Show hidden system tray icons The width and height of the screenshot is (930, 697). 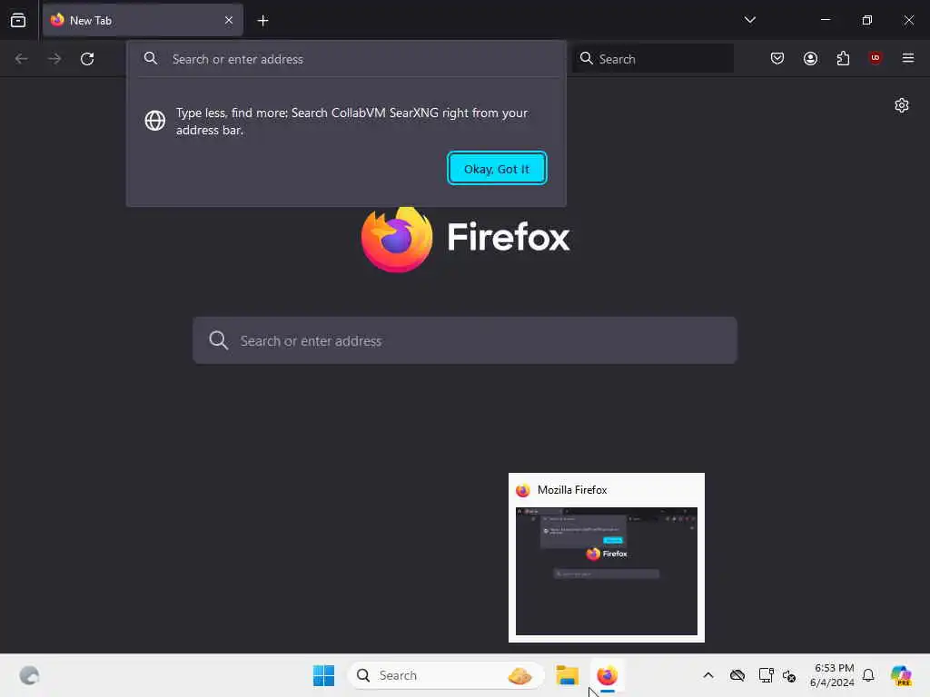(x=708, y=675)
